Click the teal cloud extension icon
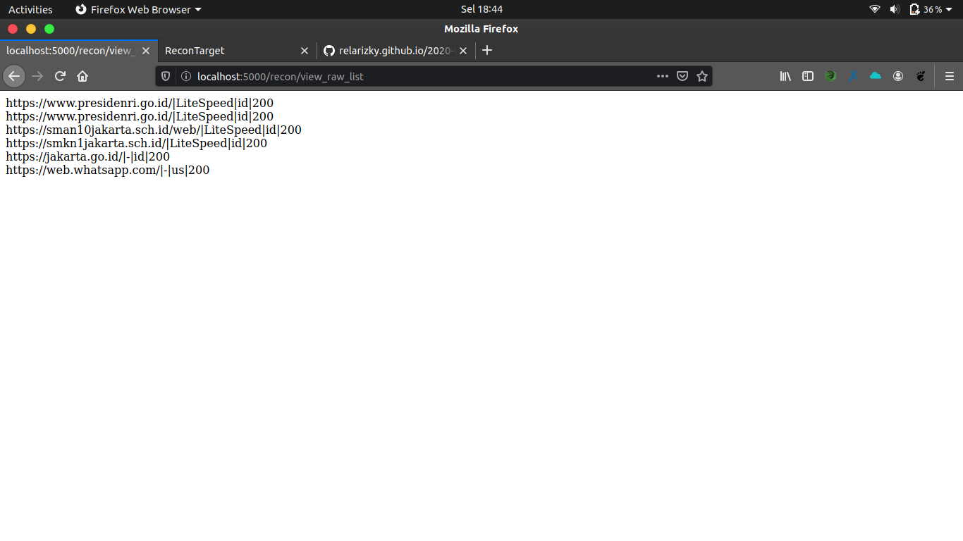The width and height of the screenshot is (963, 541). pos(876,76)
